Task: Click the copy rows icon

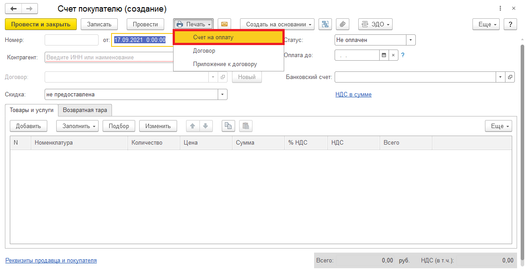Action: (228, 126)
